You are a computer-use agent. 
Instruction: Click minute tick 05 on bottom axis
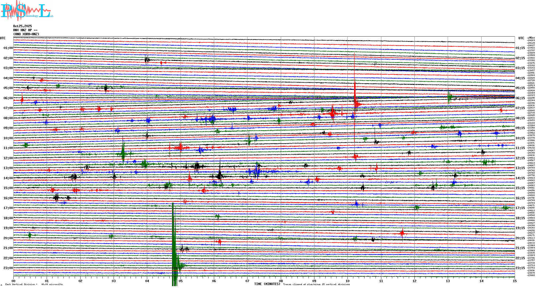coord(181,281)
